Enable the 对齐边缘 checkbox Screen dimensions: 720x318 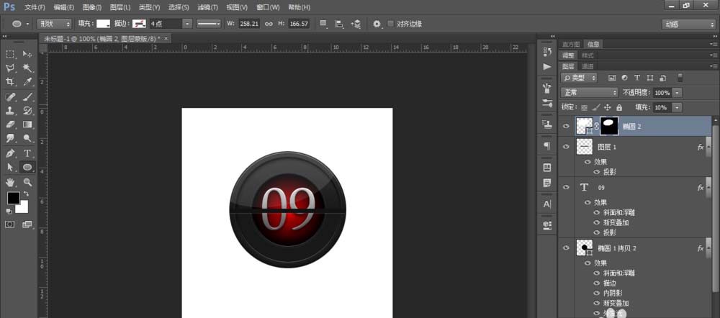(x=391, y=24)
